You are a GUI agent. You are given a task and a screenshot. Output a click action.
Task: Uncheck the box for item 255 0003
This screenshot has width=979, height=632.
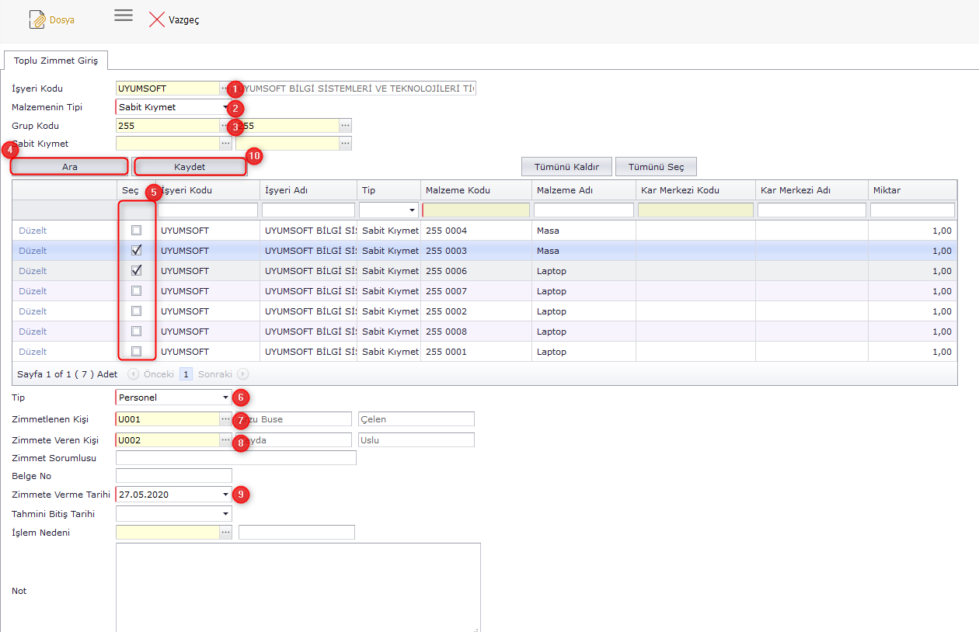137,251
